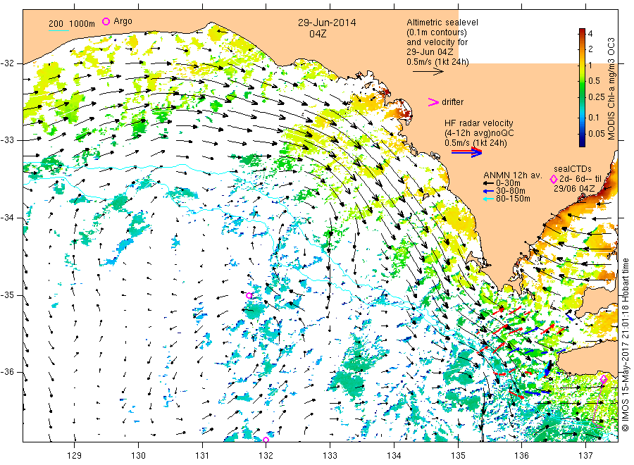Click the red and blue HF radar arrow
Screen dimensions: 634x465
pos(467,152)
